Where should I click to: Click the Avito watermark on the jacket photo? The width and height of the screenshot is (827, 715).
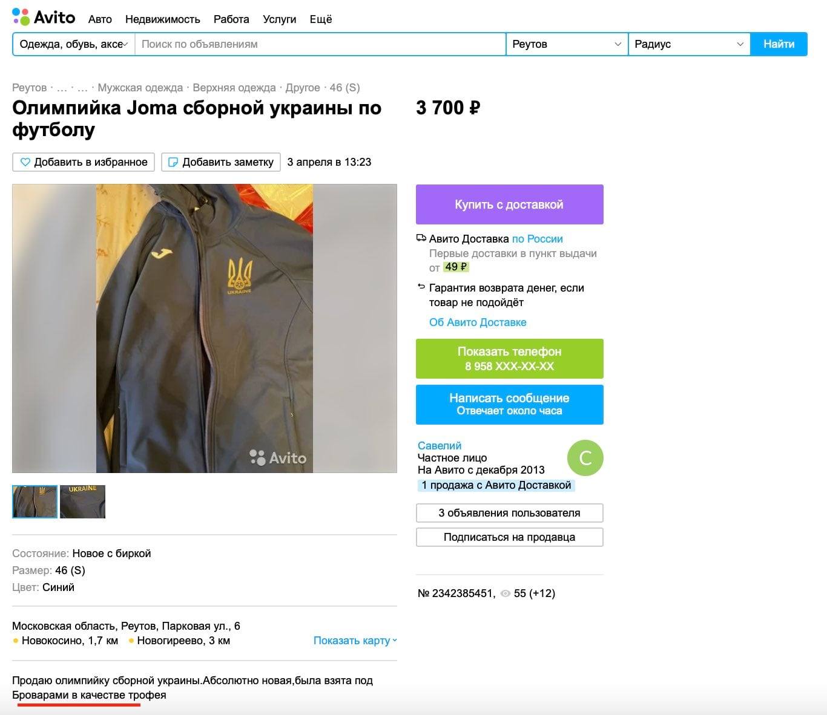(x=278, y=458)
